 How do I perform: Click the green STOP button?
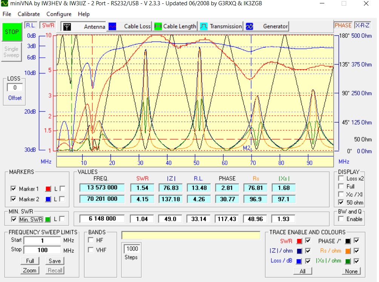tap(12, 32)
